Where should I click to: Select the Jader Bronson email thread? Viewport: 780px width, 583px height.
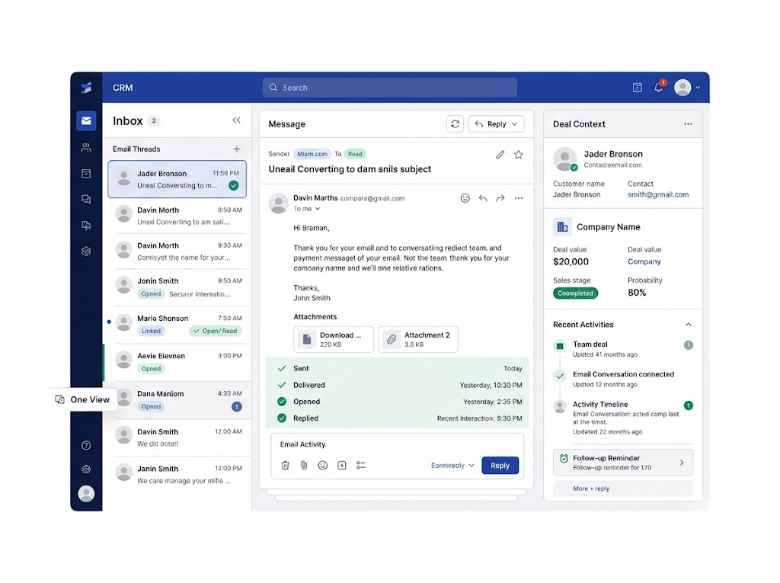pos(177,179)
